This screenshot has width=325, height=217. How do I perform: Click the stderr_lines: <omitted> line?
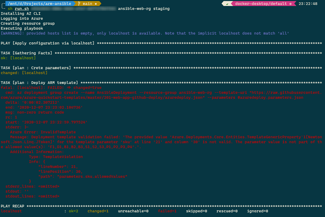coord(32,186)
